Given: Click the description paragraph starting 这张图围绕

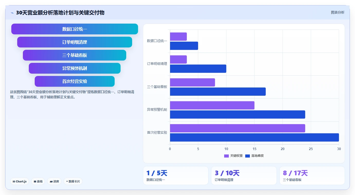Looking at the screenshot, I should click(72, 94).
